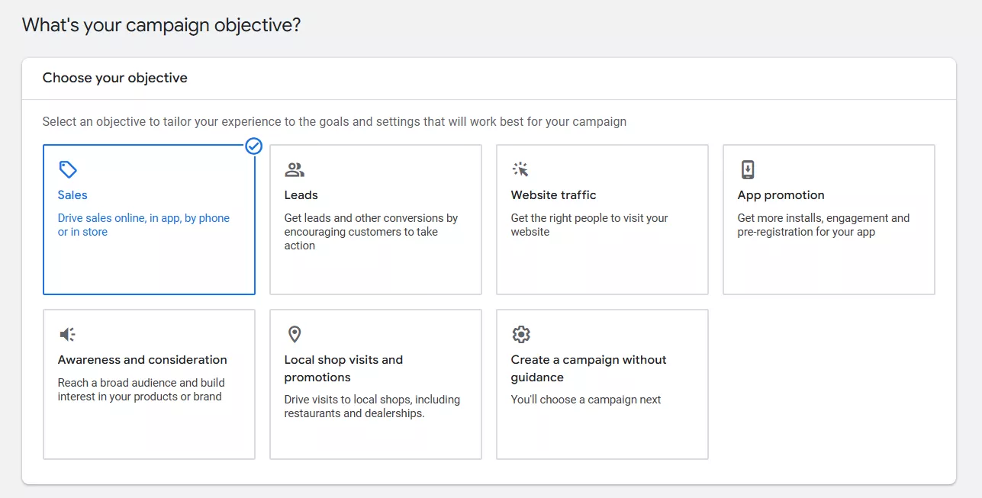This screenshot has height=498, width=982.
Task: Select the App promotion title
Action: (x=781, y=195)
